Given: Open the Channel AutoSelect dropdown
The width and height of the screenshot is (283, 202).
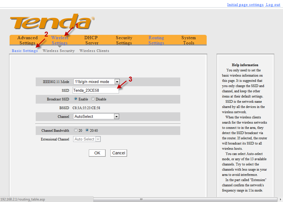Looking at the screenshot, I should pyautogui.click(x=96, y=116).
